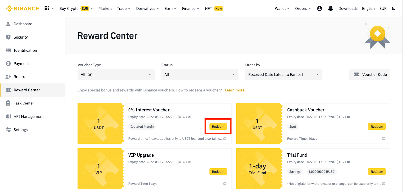Open the Order by dropdown
The image size is (403, 192).
pyautogui.click(x=283, y=75)
